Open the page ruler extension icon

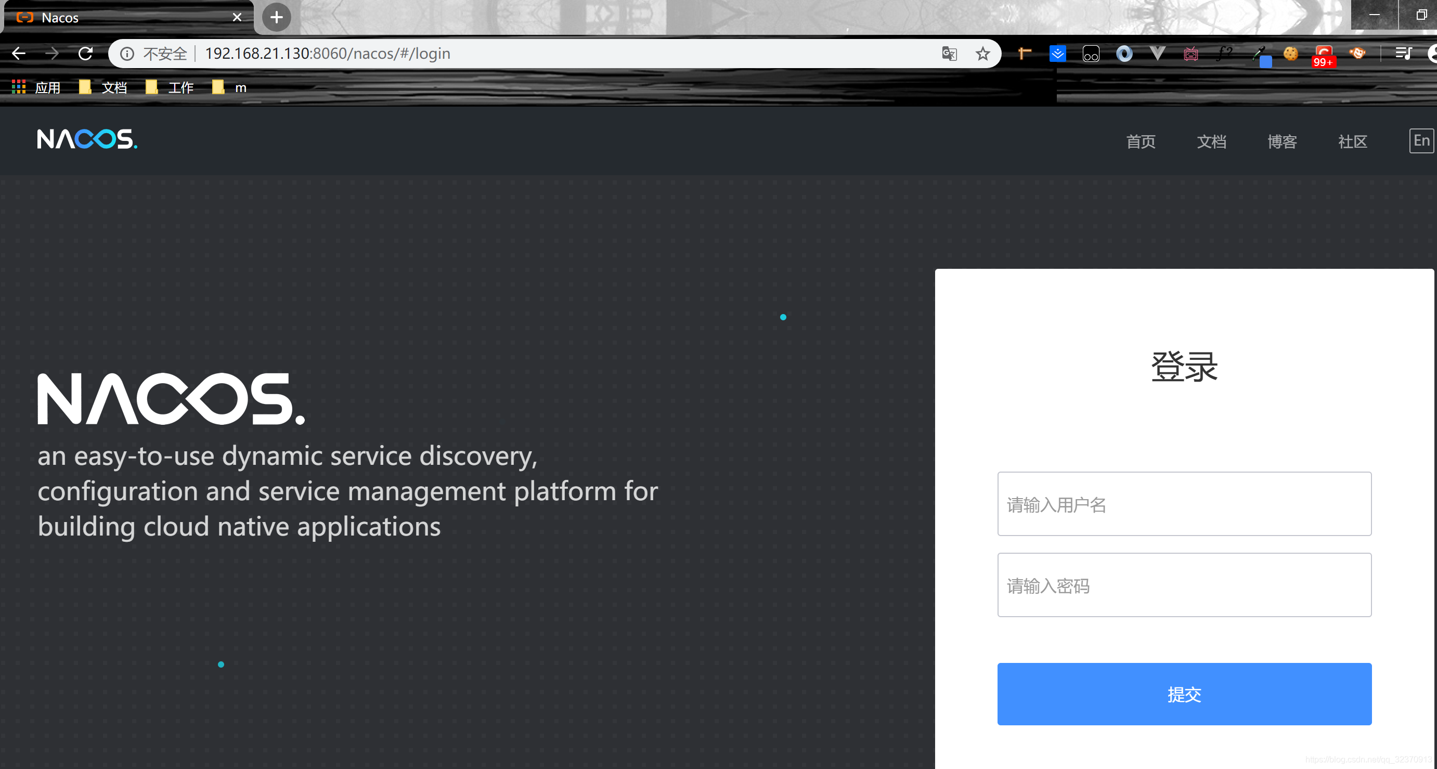pos(1024,54)
